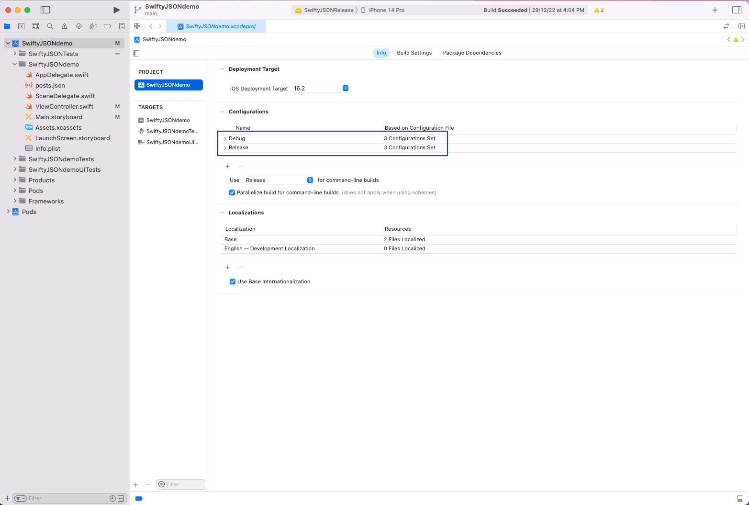Open the command-line builds Release dropdown
The height and width of the screenshot is (505, 749).
(278, 180)
